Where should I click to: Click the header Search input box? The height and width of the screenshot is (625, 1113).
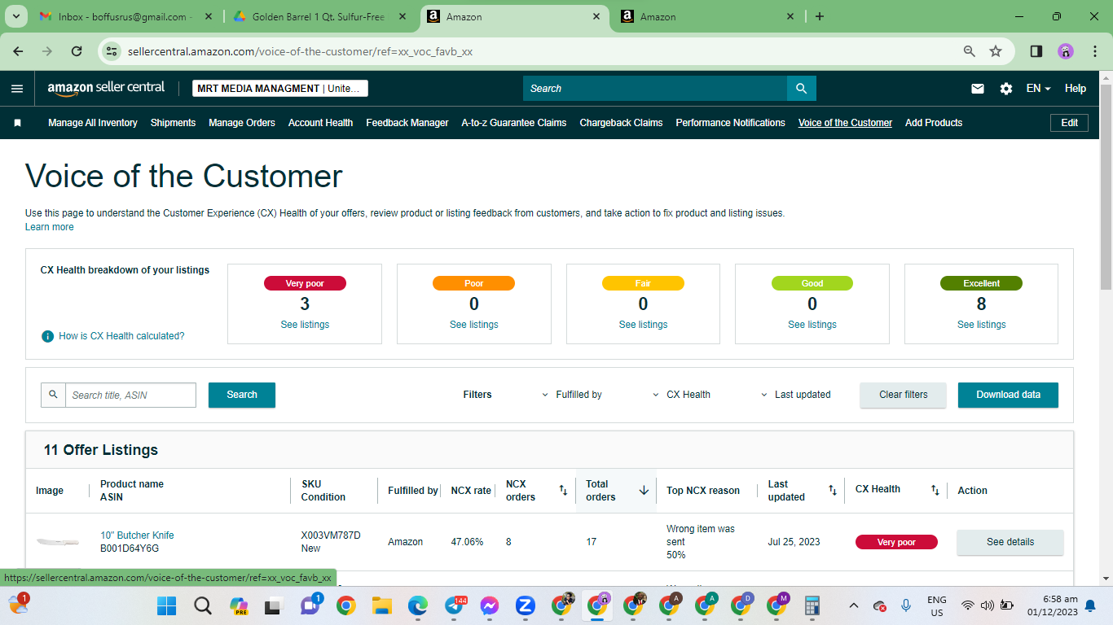click(x=655, y=89)
